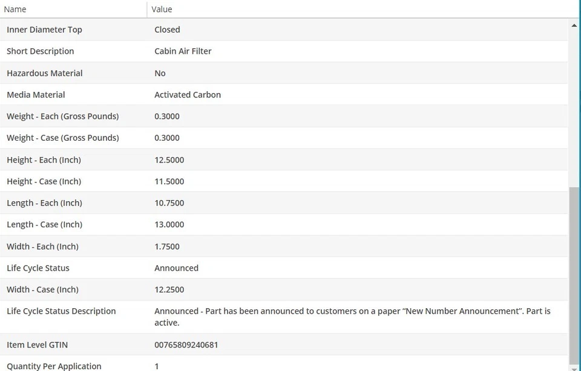Sort by the Name column header

tap(15, 9)
